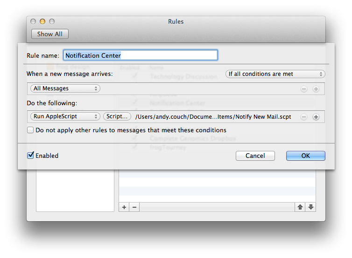
Task: Add a new rule in the Rules list
Action: click(124, 207)
